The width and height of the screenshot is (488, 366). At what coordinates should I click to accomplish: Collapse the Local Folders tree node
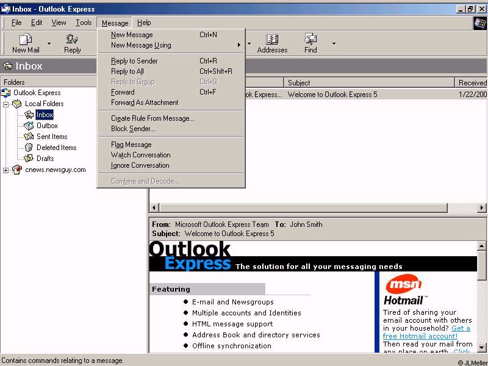[x=6, y=104]
